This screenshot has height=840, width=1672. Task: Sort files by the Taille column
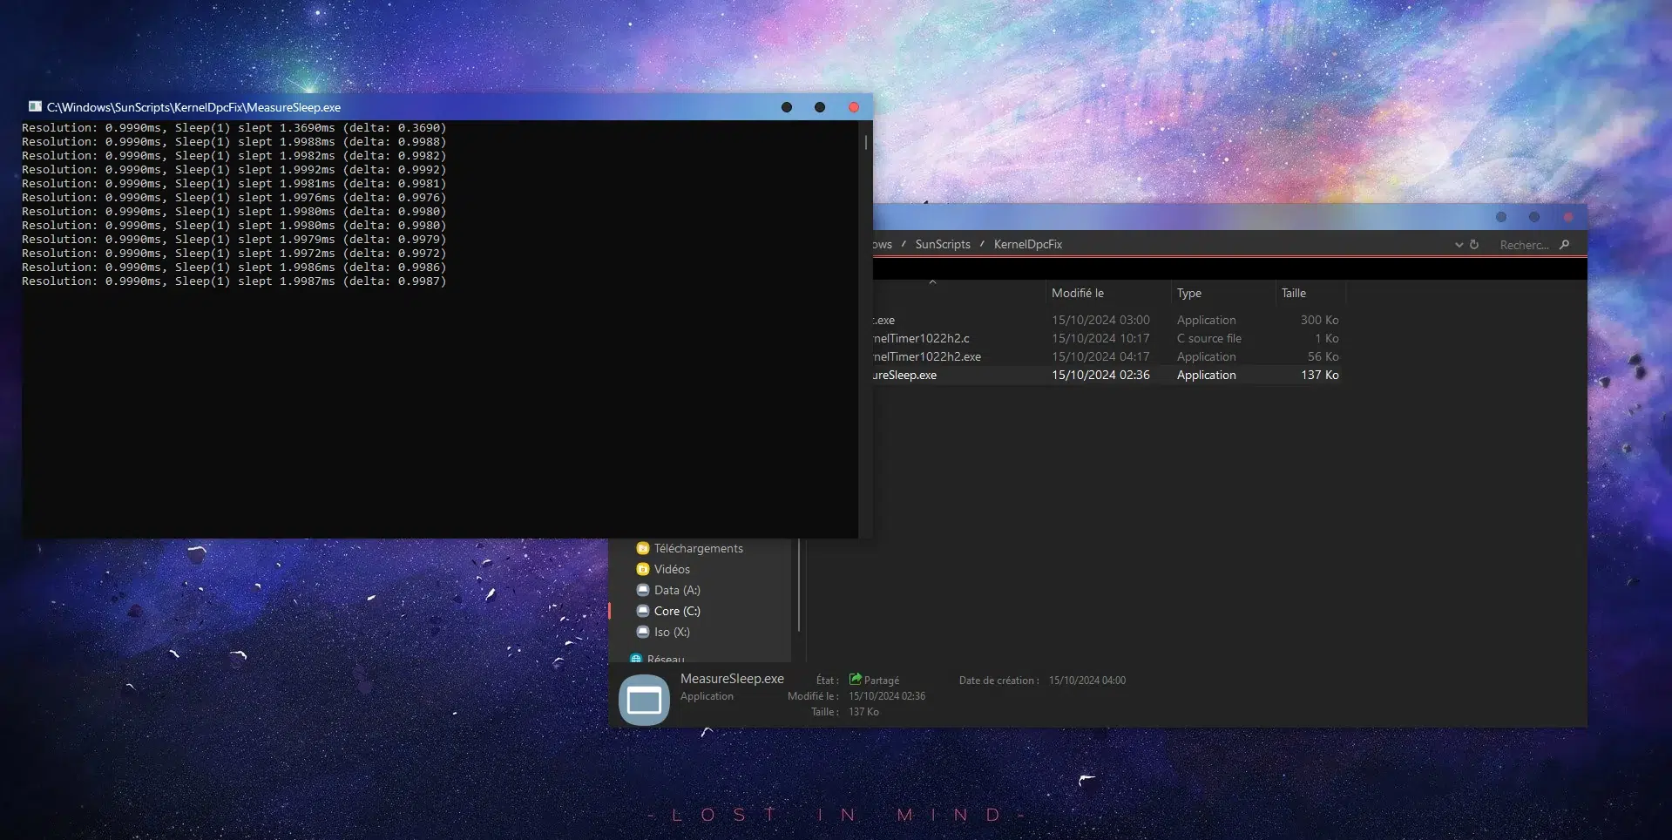(1293, 293)
